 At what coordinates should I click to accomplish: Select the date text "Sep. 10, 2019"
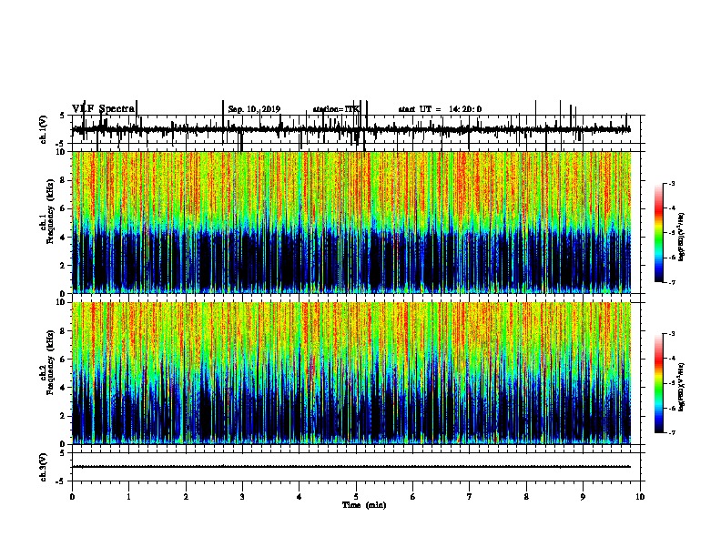254,109
